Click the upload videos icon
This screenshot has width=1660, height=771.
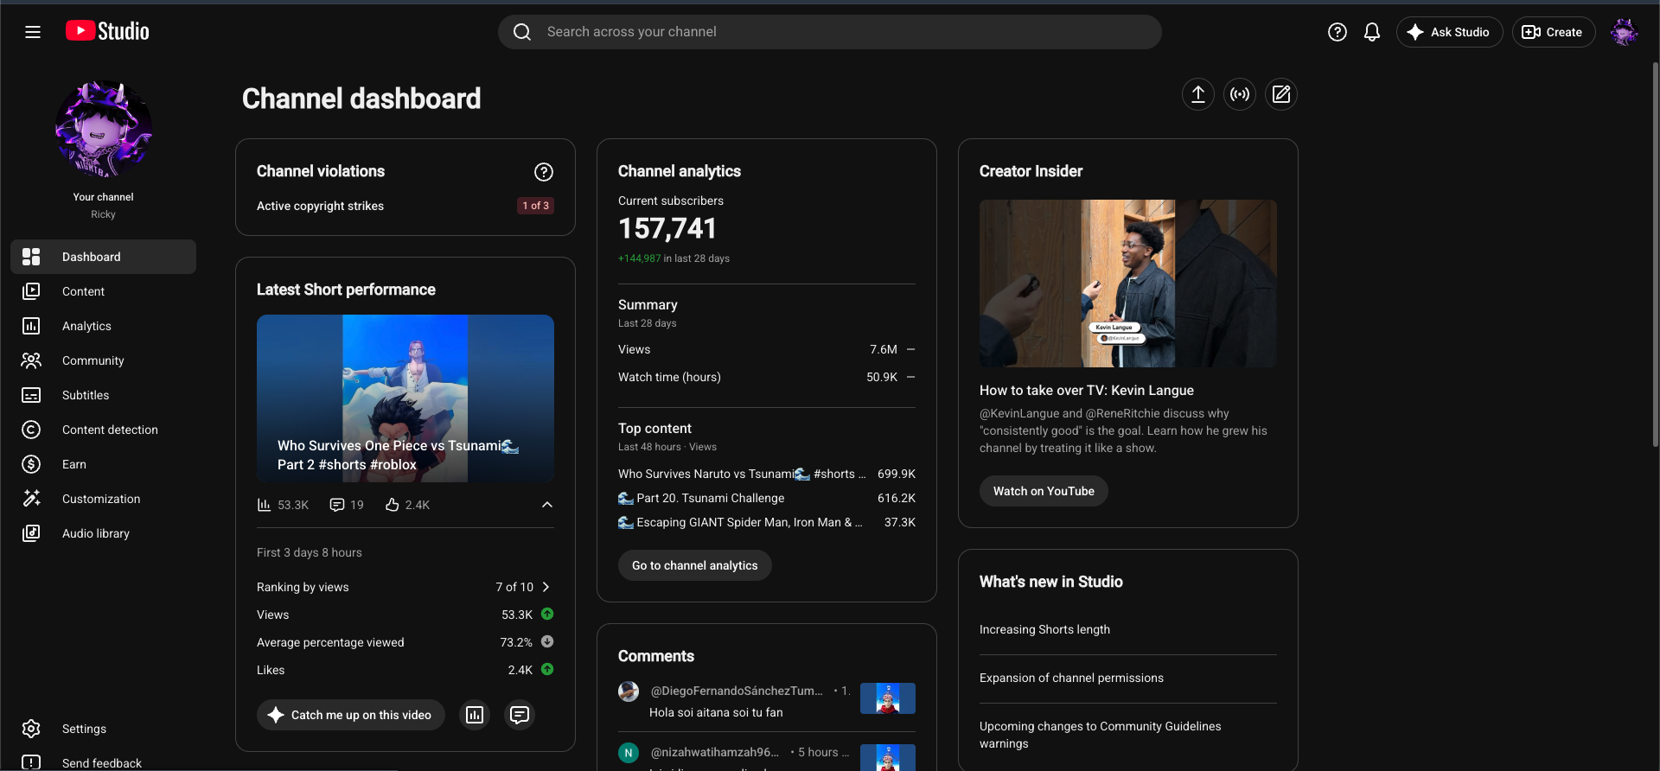click(1198, 94)
